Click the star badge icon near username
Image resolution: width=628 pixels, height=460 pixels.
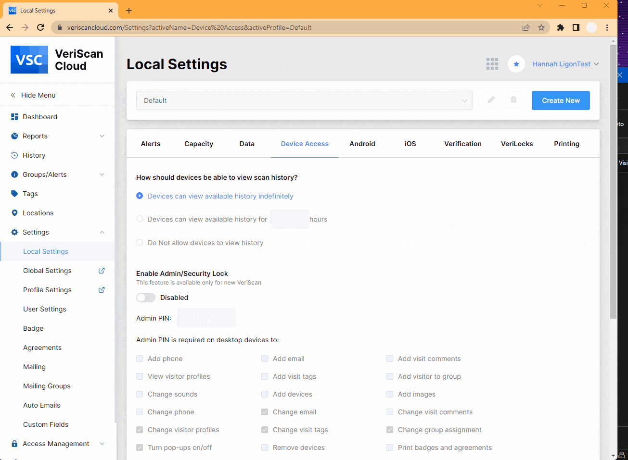point(516,64)
